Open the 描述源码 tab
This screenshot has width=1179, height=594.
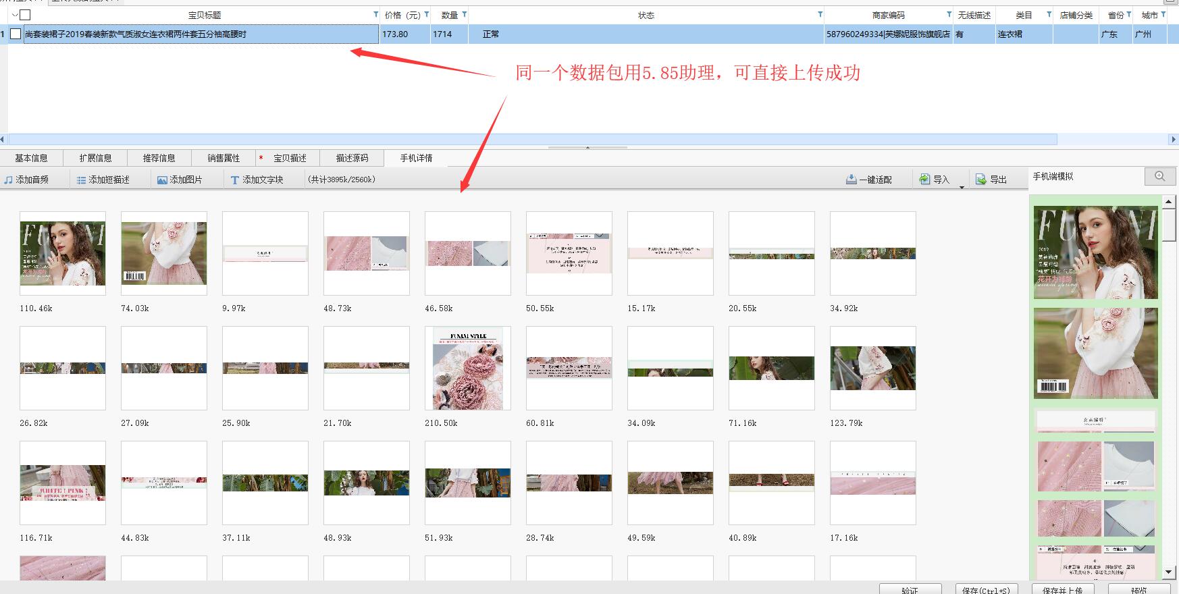pyautogui.click(x=352, y=158)
